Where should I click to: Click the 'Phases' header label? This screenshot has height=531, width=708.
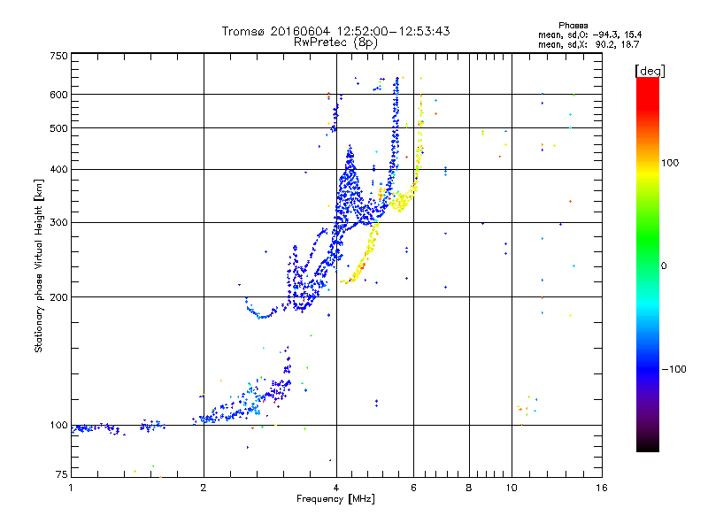[573, 26]
